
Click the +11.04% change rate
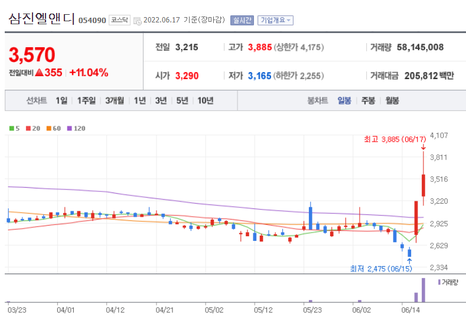89,73
